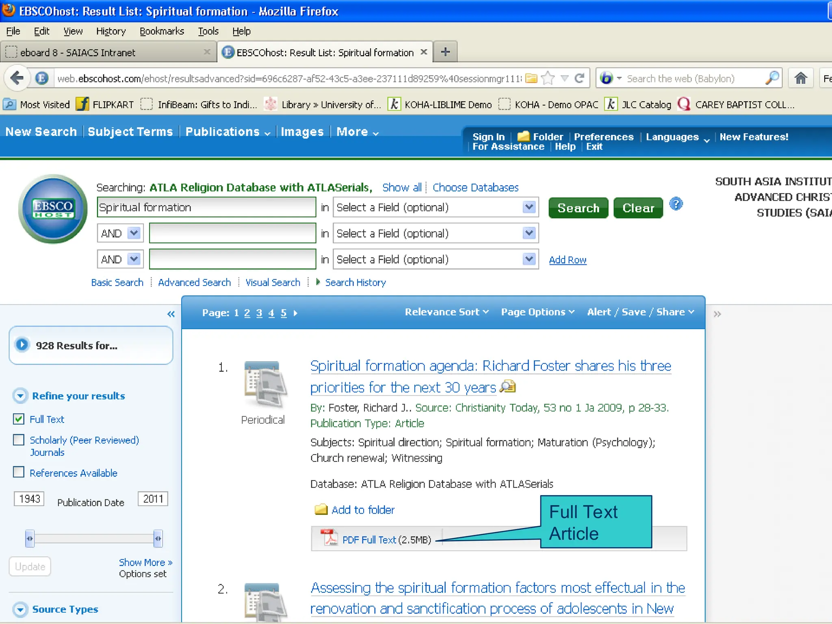Screen dimensions: 832x624
Task: Click the bookmark star icon in address bar
Action: point(548,78)
